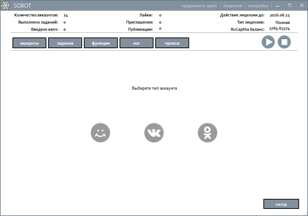Open the аккаунты tab
The image size is (308, 216).
point(30,43)
